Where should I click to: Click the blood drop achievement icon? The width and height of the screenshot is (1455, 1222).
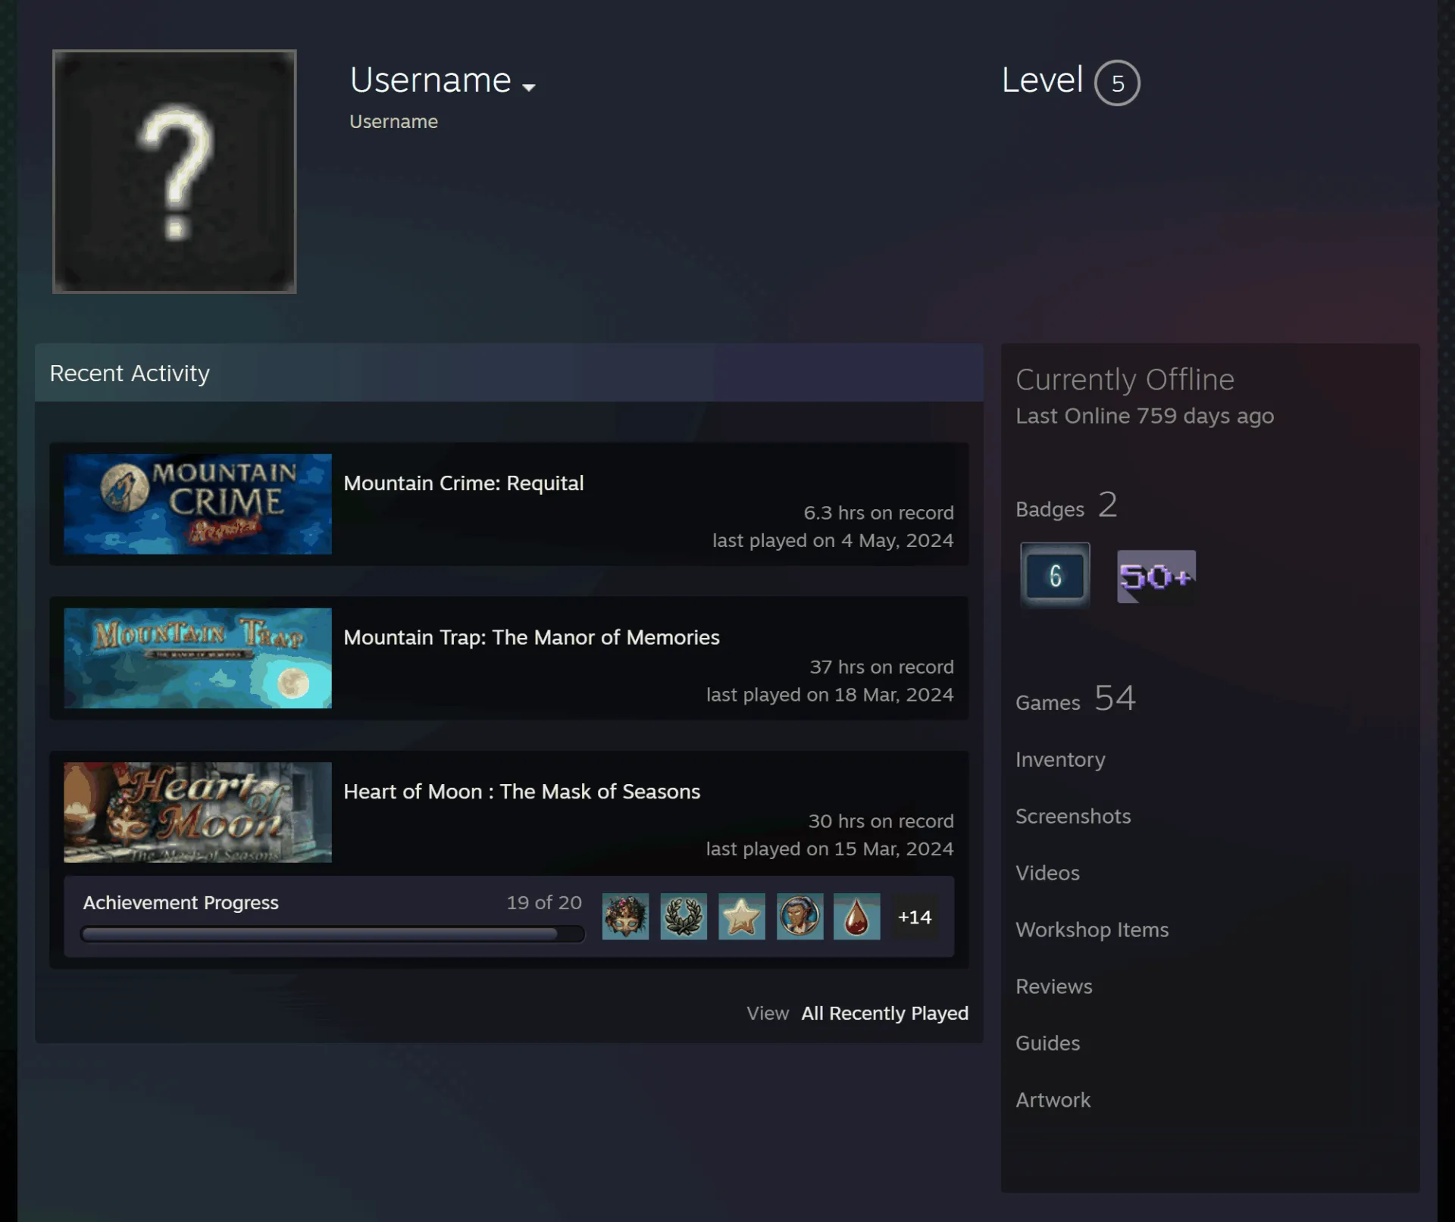tap(857, 917)
